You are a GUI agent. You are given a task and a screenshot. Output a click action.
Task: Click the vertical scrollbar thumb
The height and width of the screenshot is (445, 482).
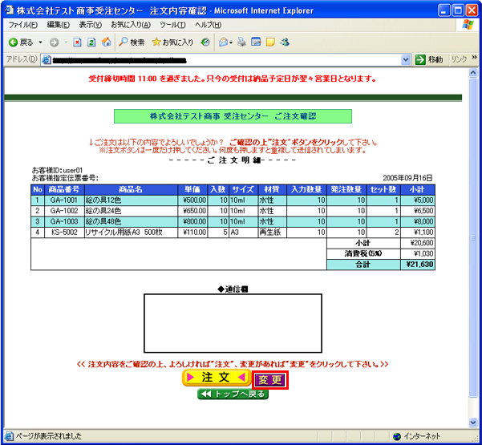pyautogui.click(x=473, y=237)
